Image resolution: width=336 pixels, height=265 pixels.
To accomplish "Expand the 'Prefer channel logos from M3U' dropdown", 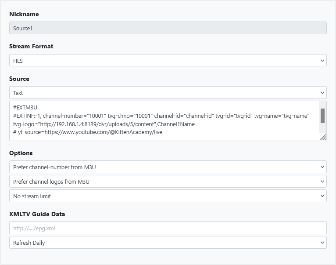I will 168,182.
